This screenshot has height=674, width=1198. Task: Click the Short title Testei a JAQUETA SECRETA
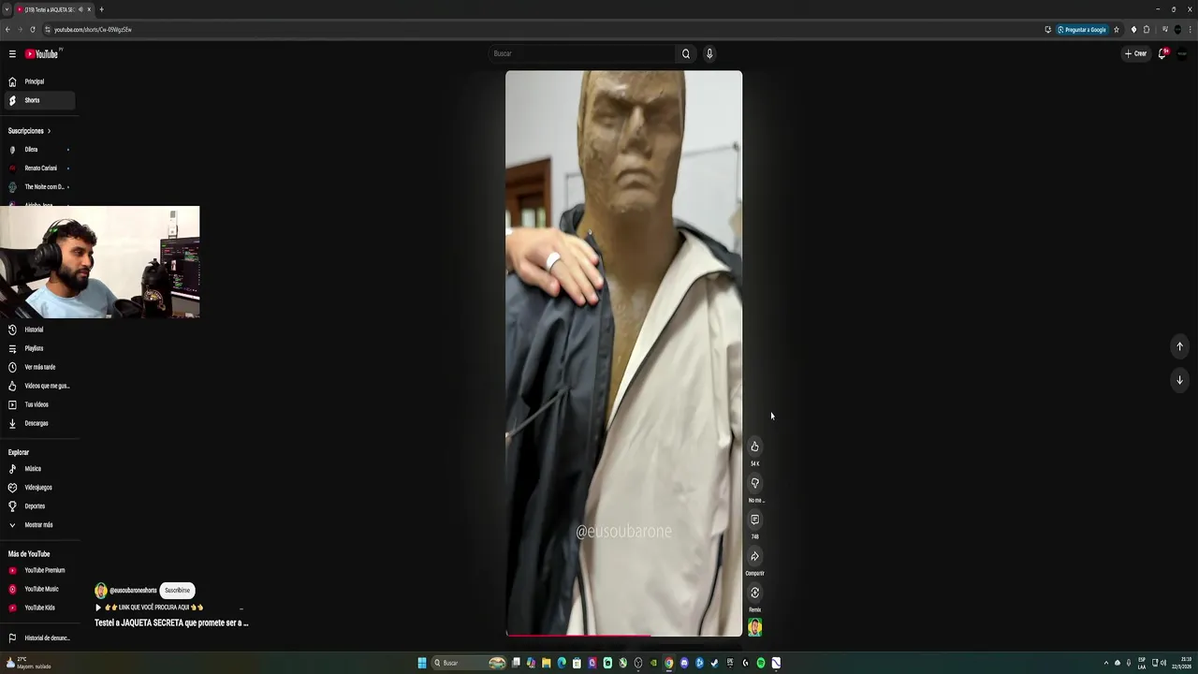click(171, 623)
